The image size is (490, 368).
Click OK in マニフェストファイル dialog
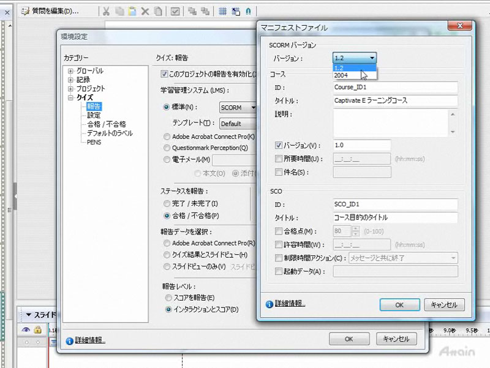click(x=399, y=304)
